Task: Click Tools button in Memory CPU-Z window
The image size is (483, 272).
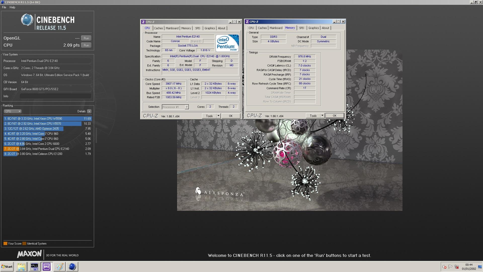Action: pyautogui.click(x=313, y=116)
